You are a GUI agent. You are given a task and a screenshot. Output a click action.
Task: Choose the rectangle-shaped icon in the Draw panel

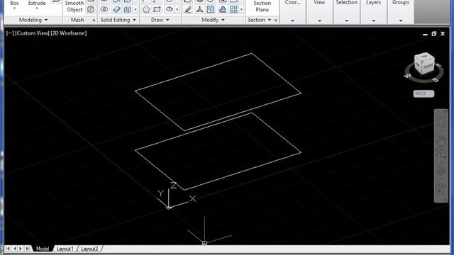click(x=157, y=9)
